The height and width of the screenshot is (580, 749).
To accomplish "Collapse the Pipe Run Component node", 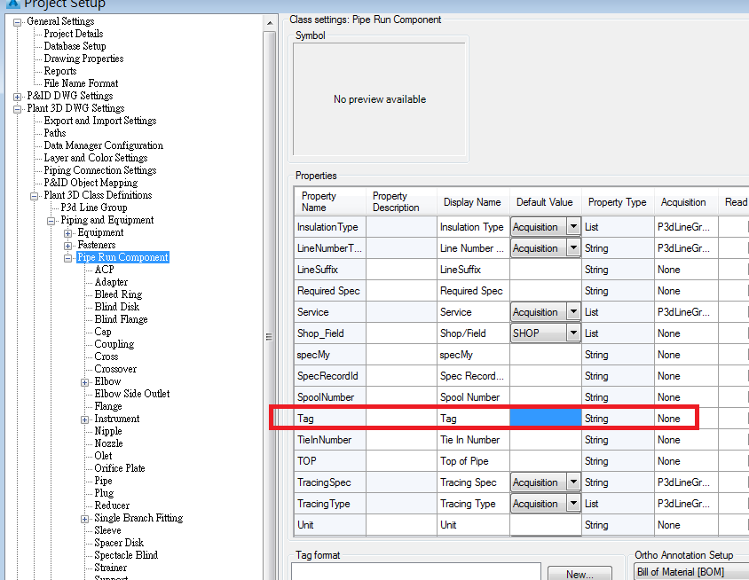I will coord(67,258).
